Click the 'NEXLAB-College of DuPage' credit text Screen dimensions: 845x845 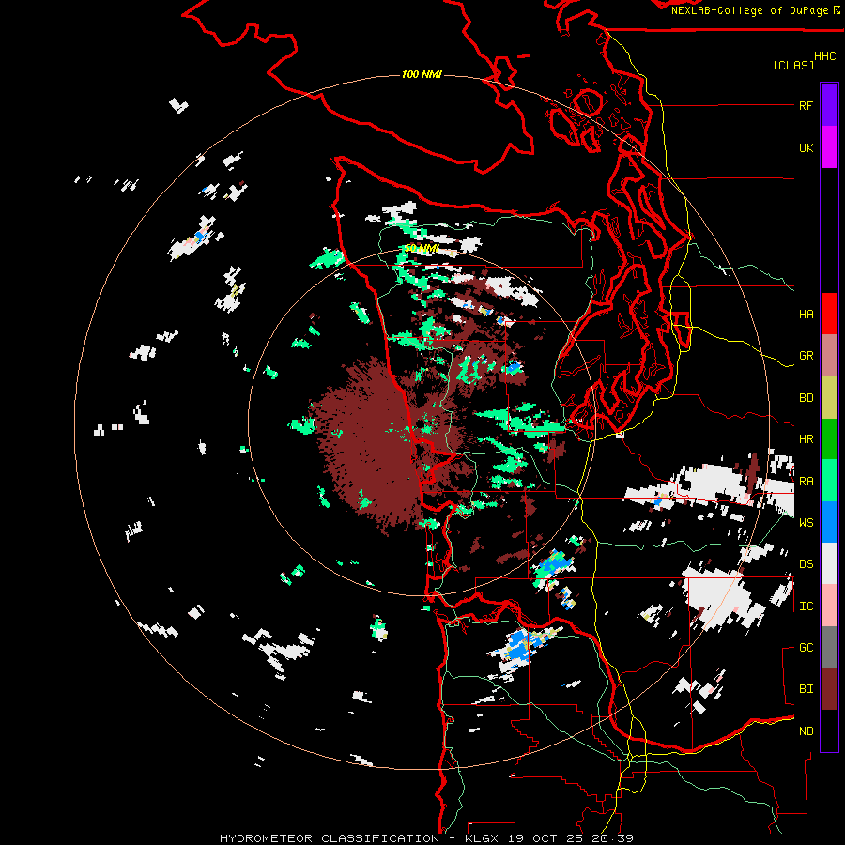[x=749, y=10]
